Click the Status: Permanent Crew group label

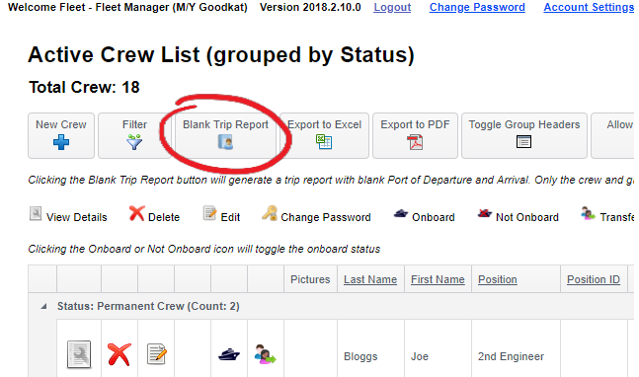point(148,306)
